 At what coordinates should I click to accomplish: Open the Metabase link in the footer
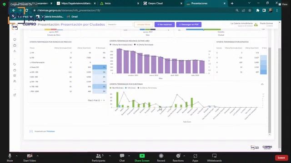click(50, 131)
